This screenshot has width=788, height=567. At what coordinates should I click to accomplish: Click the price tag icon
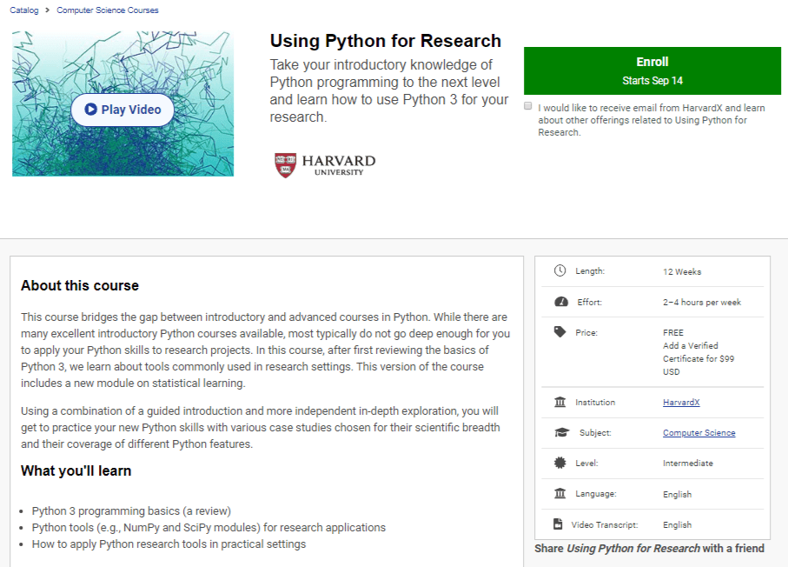point(560,332)
